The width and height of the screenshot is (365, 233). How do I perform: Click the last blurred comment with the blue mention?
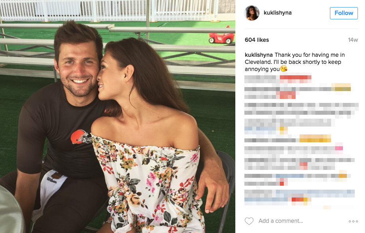tap(300, 197)
